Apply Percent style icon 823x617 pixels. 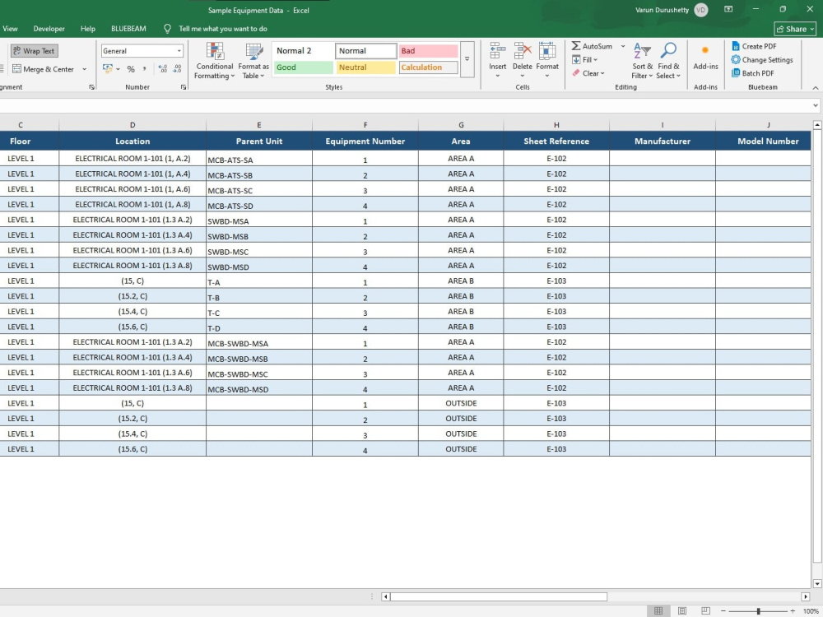[131, 69]
